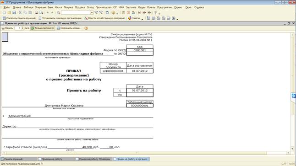Screen dimensions: 296x166
Task: Expand dropdown arrow after M- toolbar group
Action: pyautogui.click(x=159, y=13)
